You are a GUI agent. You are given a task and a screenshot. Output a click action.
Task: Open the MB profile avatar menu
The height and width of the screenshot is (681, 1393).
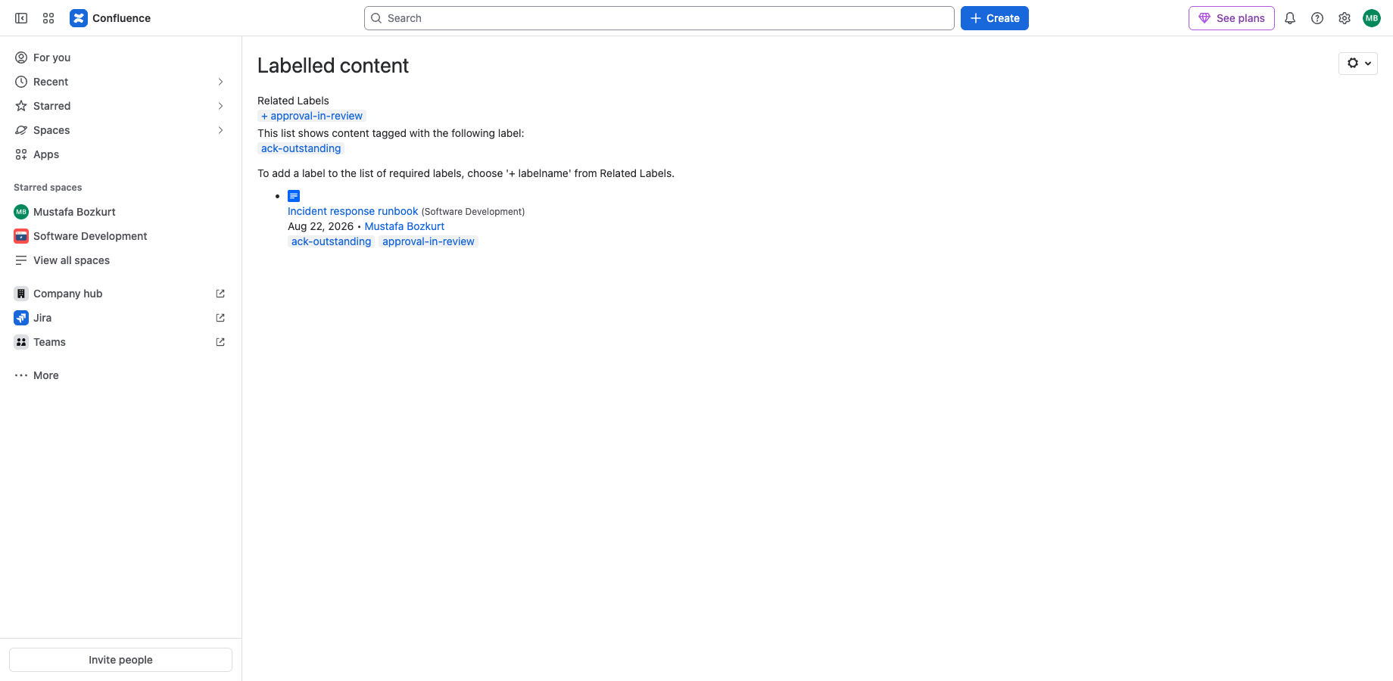1372,18
